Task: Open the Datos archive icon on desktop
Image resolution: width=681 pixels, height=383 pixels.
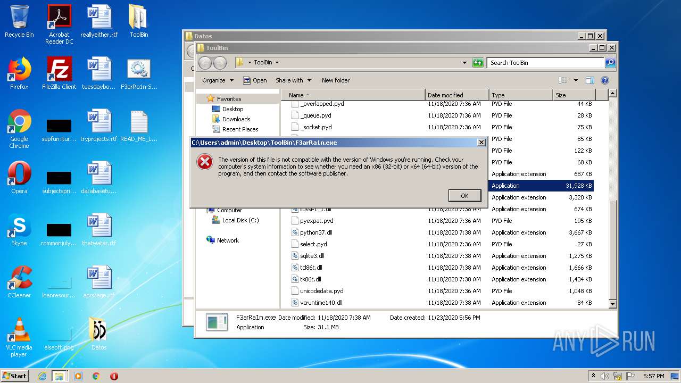Action: 99,334
